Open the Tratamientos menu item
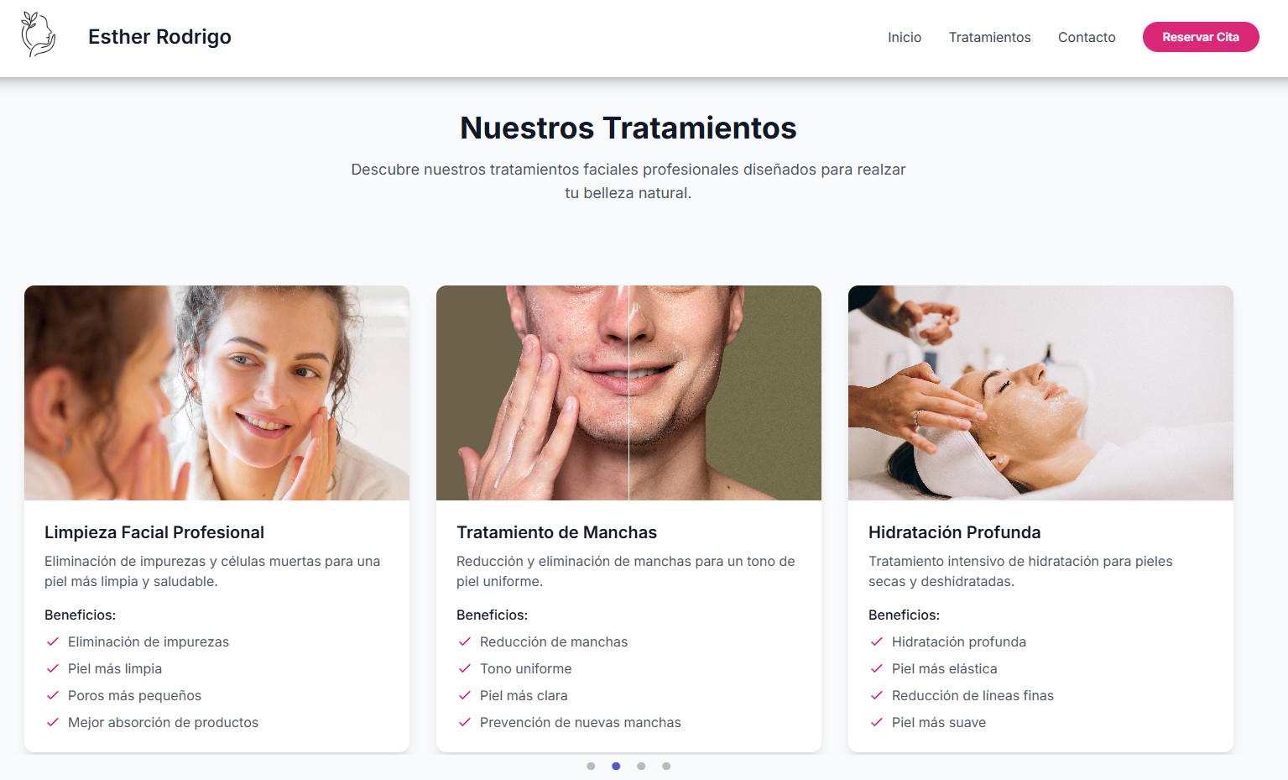 point(989,37)
